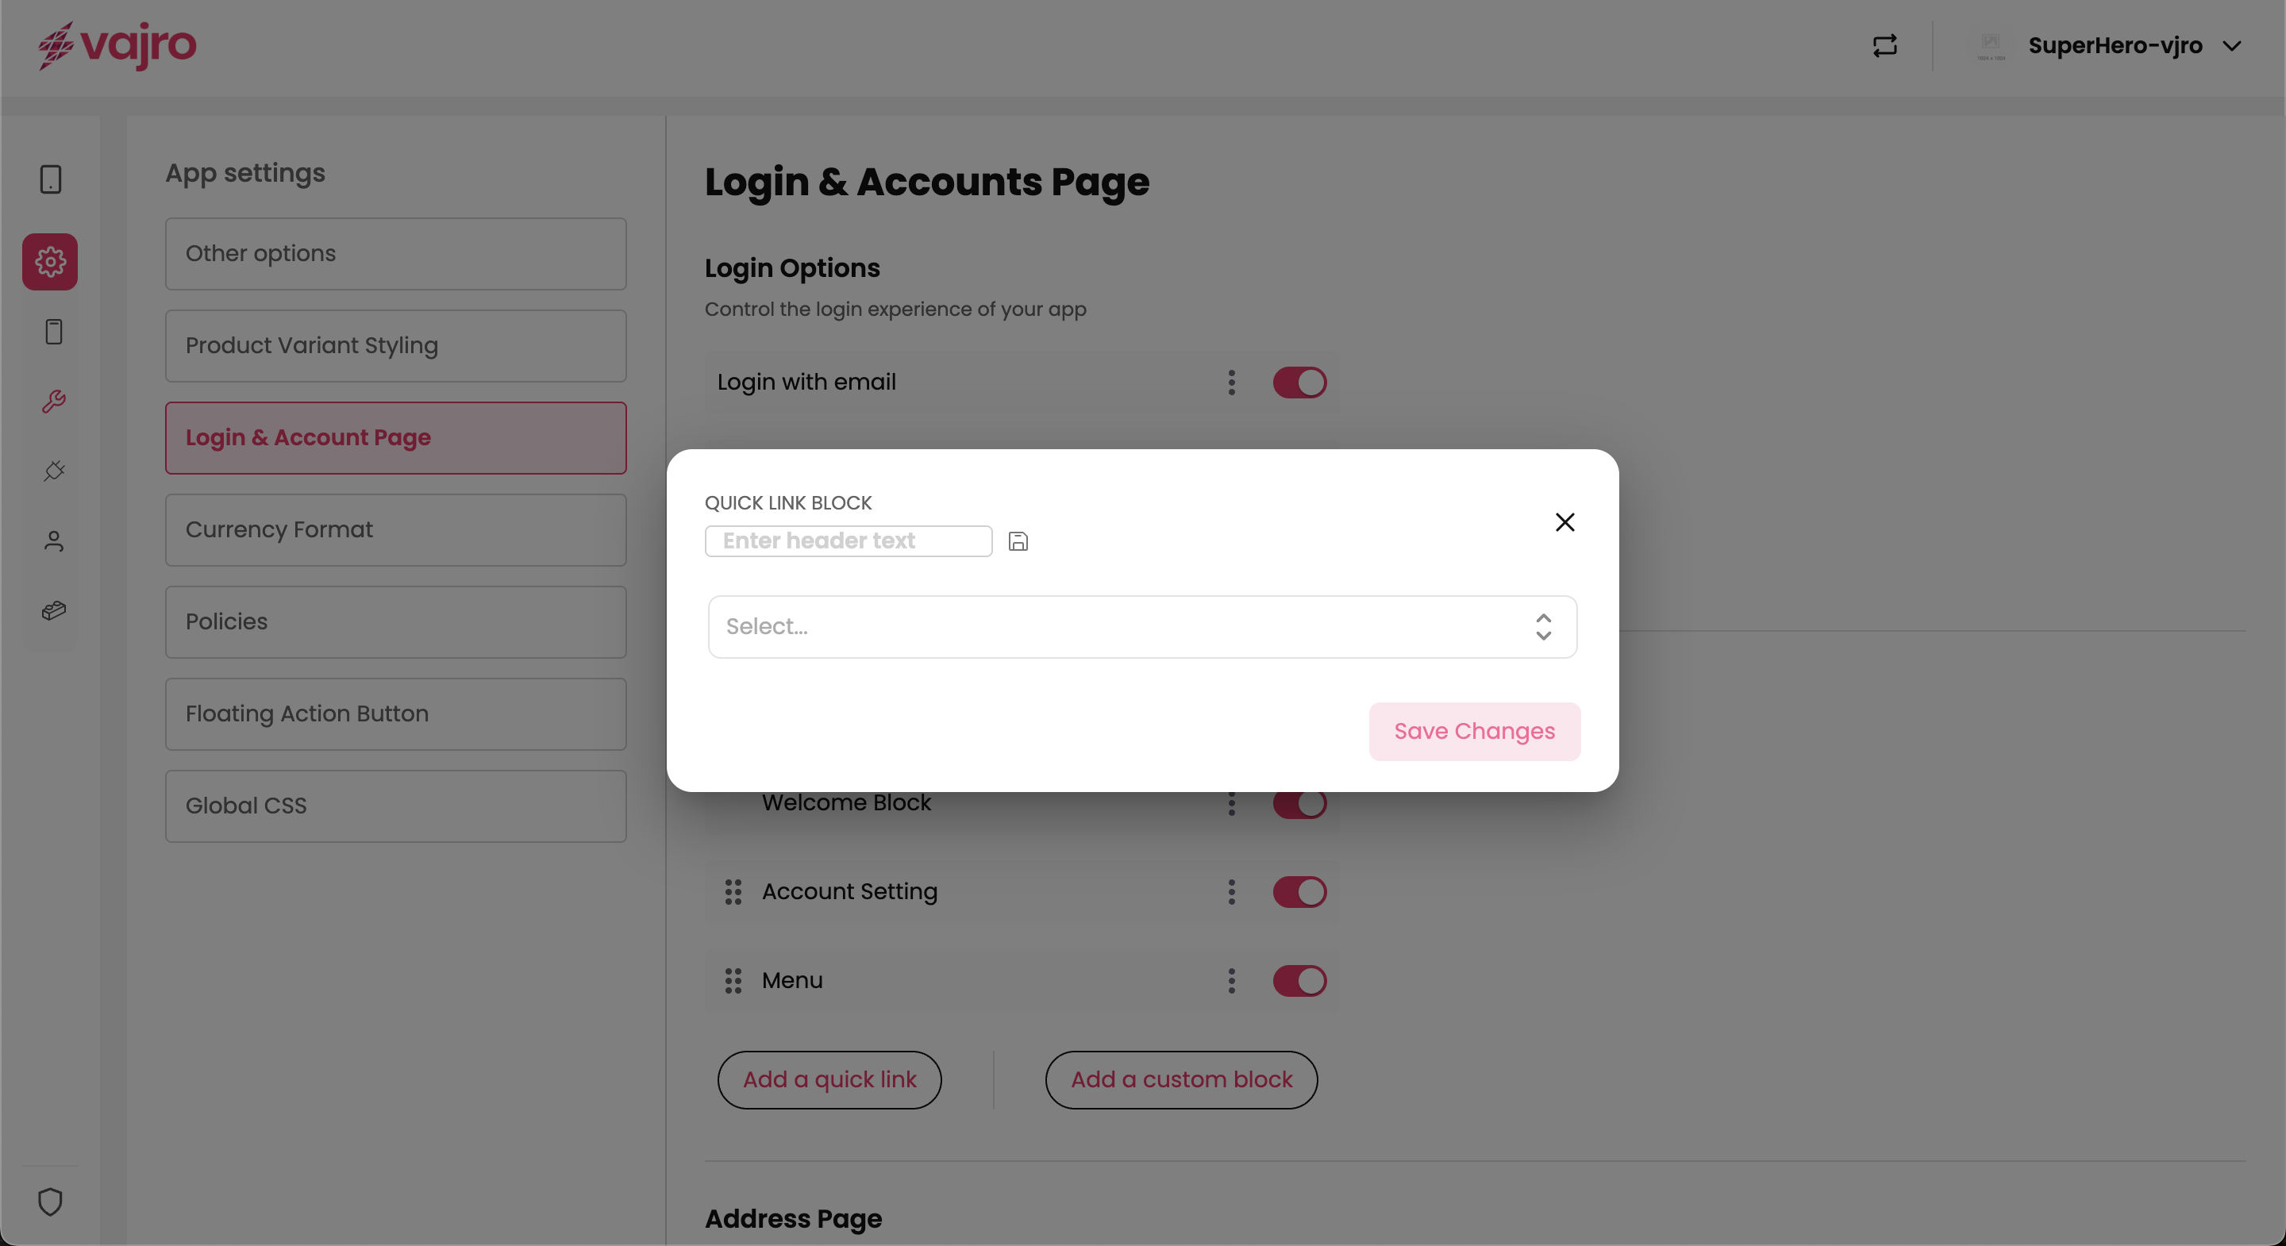
Task: Click the shield icon at sidebar bottom
Action: 50,1202
